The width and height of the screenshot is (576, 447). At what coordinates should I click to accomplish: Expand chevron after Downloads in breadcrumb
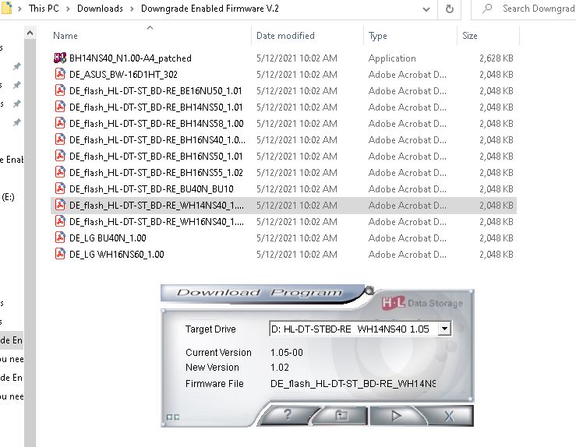(132, 9)
